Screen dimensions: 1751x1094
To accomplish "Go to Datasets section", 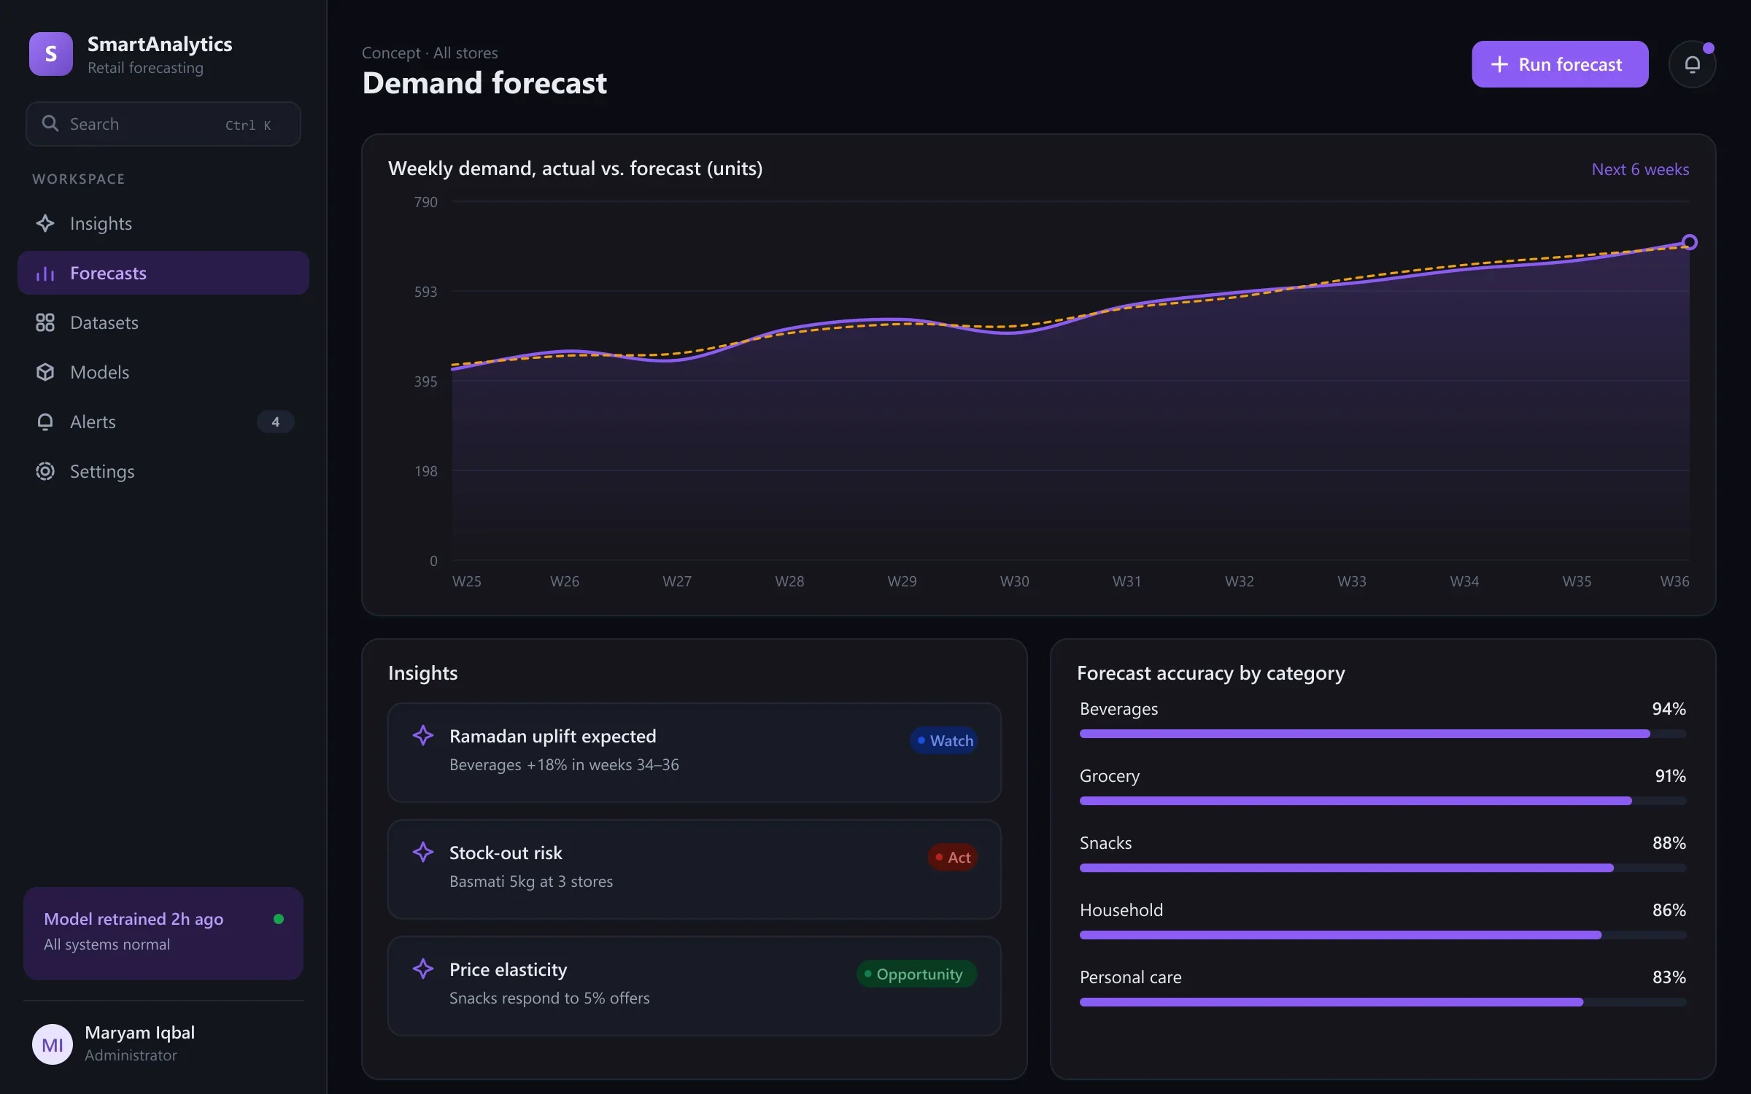I will coord(163,322).
